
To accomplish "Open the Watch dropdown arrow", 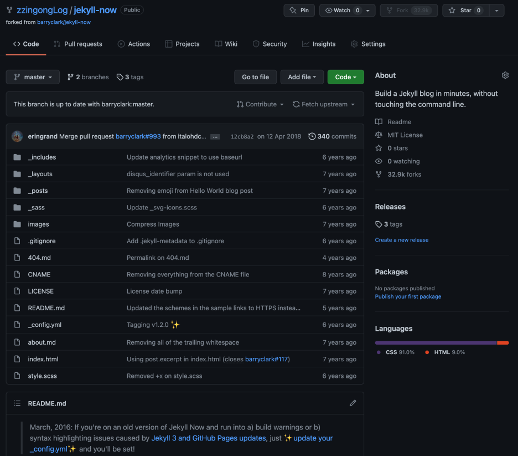I will coord(367,11).
